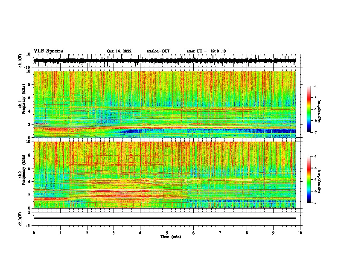
Task: Click the ch.2 spectrogram colorbar scale
Action: pyautogui.click(x=309, y=180)
